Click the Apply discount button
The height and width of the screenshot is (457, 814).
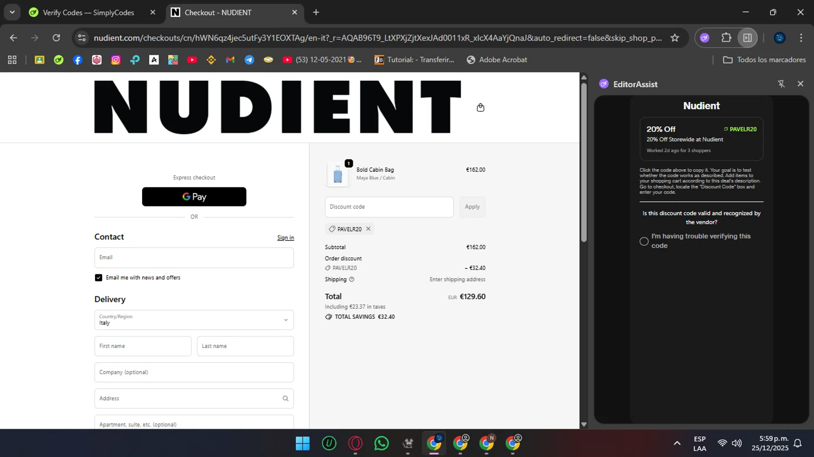pos(472,207)
